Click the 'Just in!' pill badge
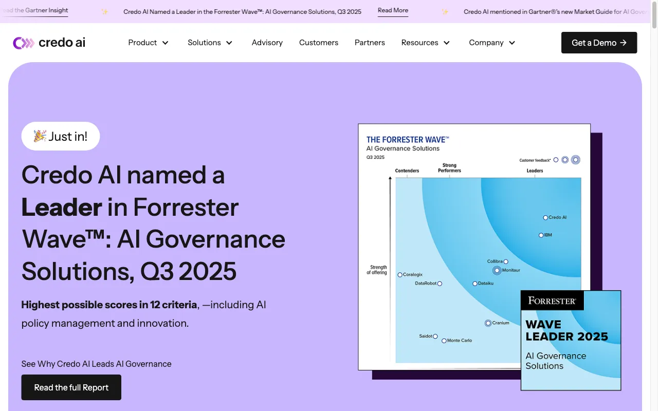This screenshot has height=411, width=658. (x=61, y=136)
